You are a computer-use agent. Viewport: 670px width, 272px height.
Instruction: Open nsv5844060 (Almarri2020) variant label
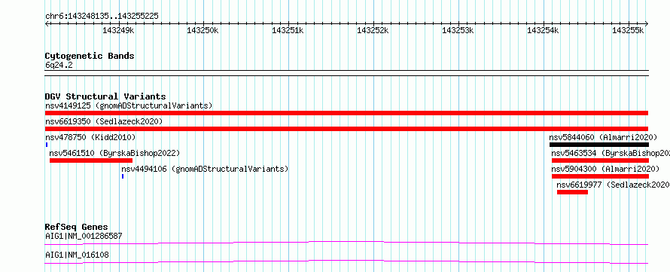tap(603, 137)
